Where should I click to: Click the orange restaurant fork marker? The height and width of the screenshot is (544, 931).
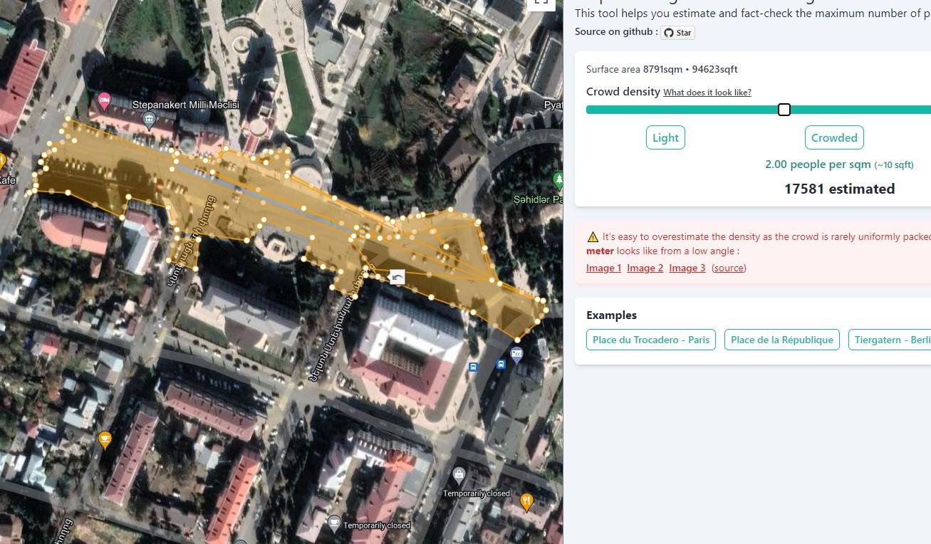[526, 502]
